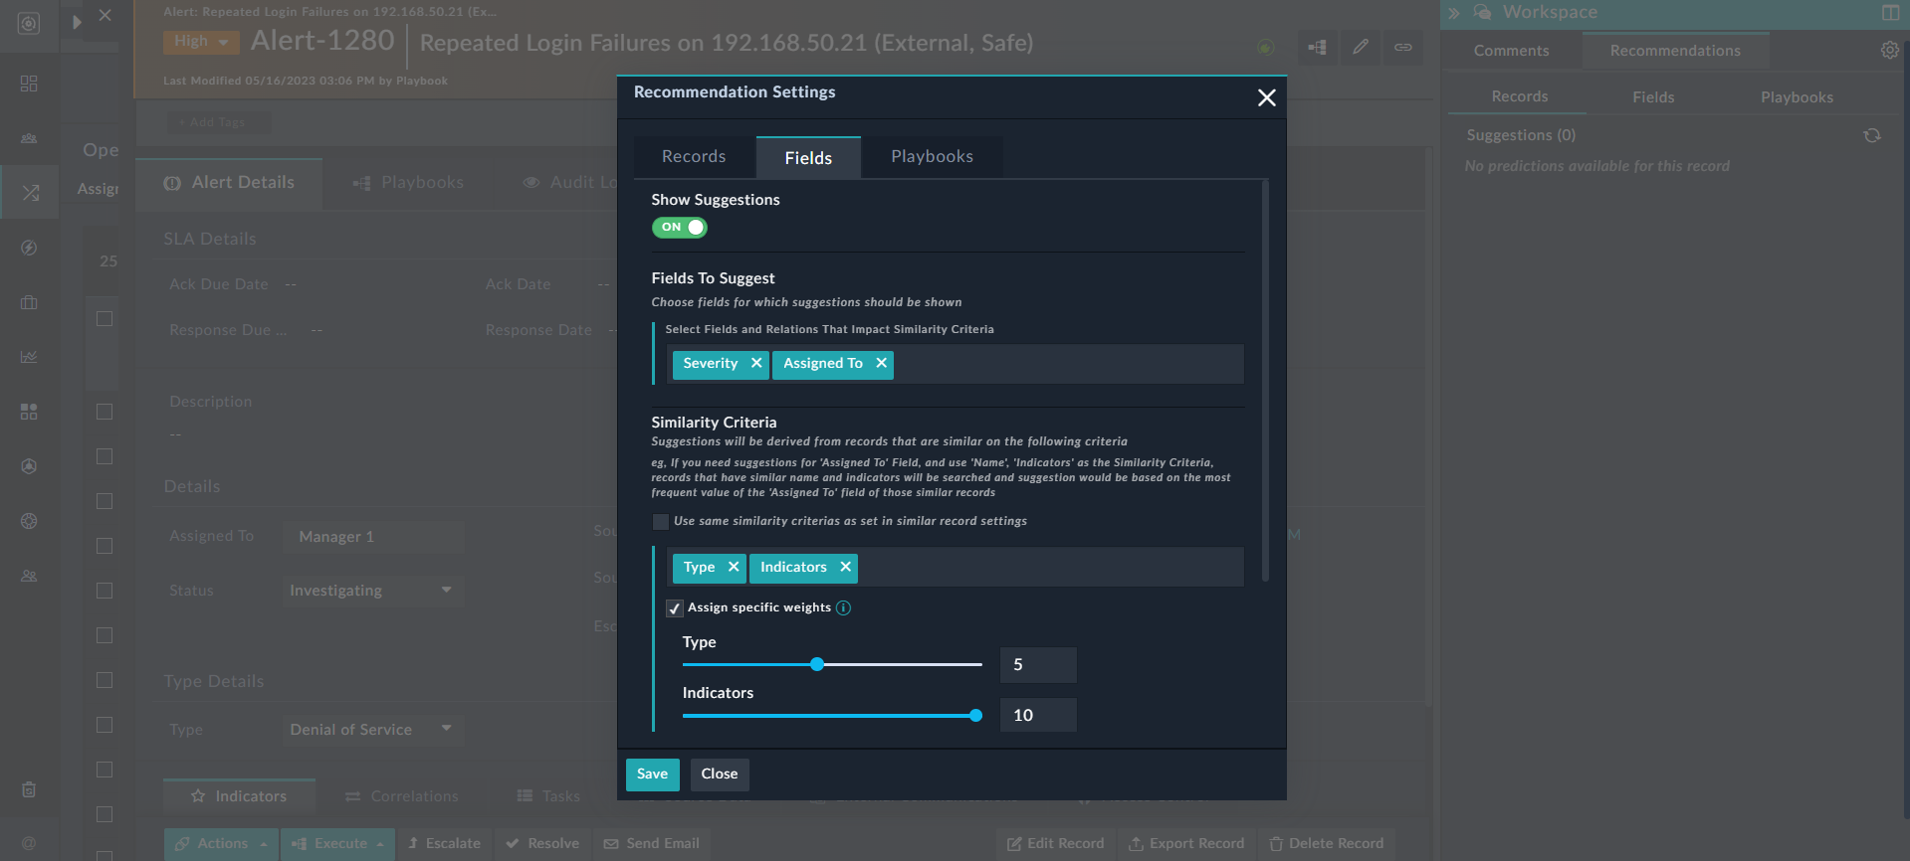Open the Recommendations tab in Workspace

(x=1675, y=51)
